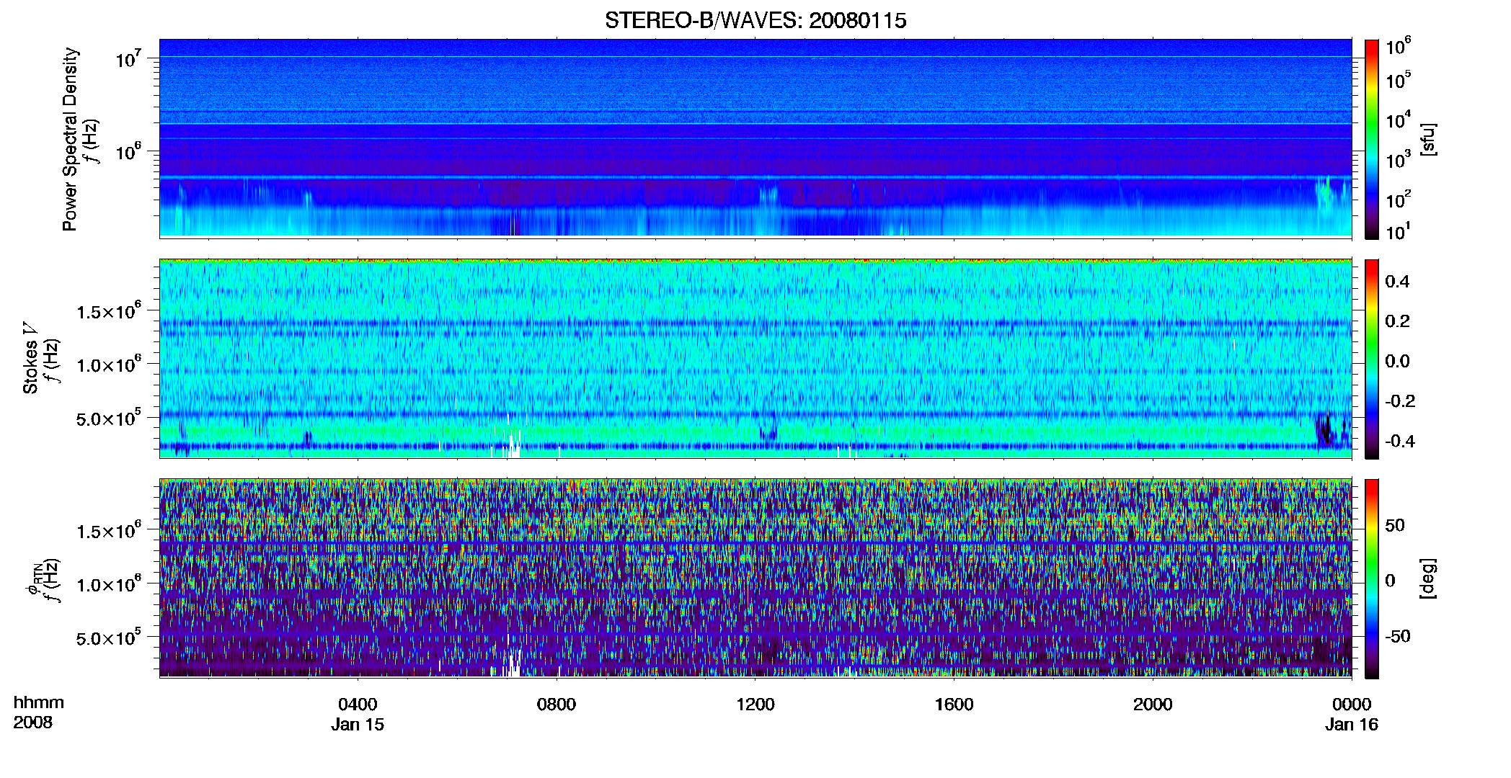Click the φRTN axis label
The width and height of the screenshot is (1511, 778).
click(34, 580)
